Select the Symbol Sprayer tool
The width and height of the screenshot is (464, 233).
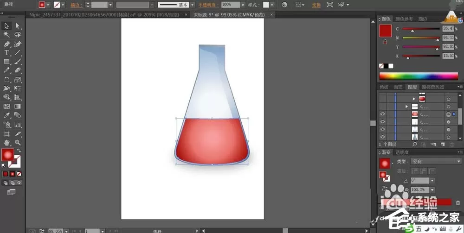[6, 124]
